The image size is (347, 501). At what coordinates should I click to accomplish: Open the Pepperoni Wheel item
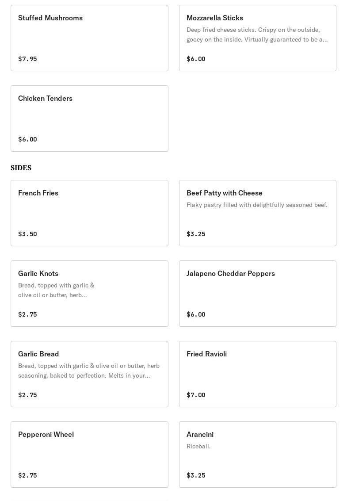pos(89,455)
